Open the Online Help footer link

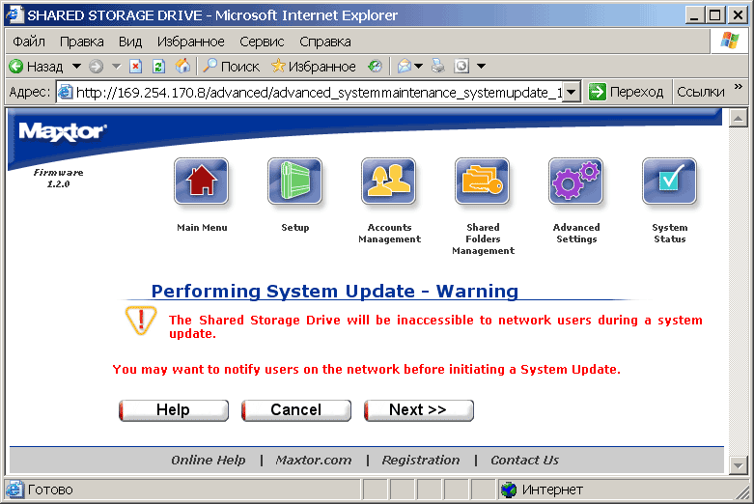coord(209,461)
